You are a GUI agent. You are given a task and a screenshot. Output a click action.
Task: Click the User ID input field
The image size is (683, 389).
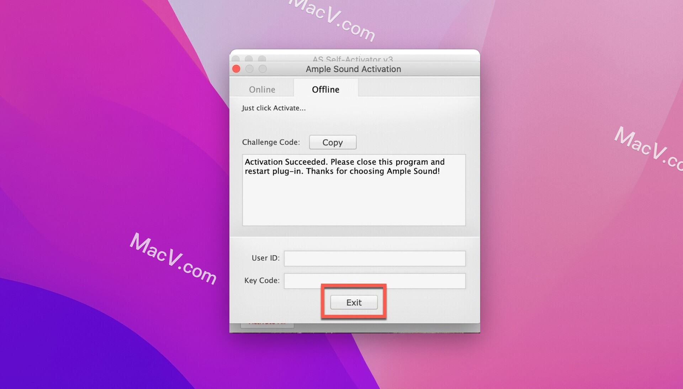coord(375,258)
